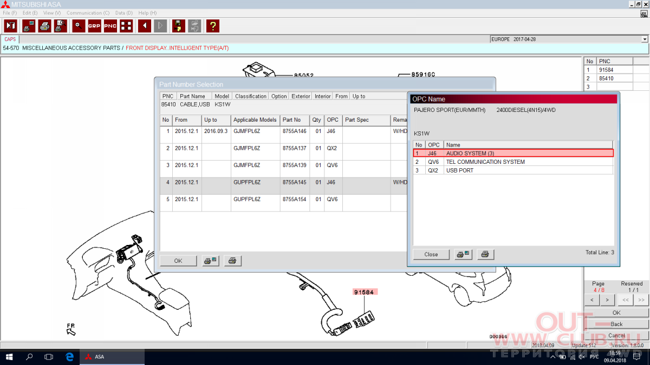Select part number 8755A145 row

[283, 187]
